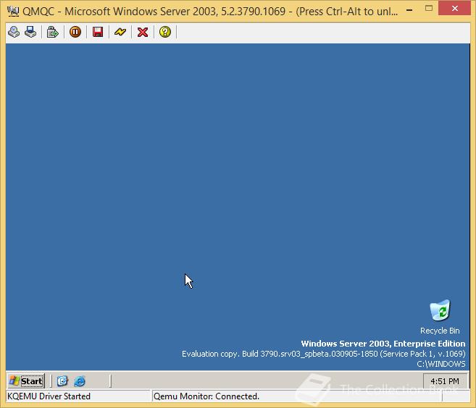Minimize the QMQC window
The image size is (476, 408).
[409, 10]
